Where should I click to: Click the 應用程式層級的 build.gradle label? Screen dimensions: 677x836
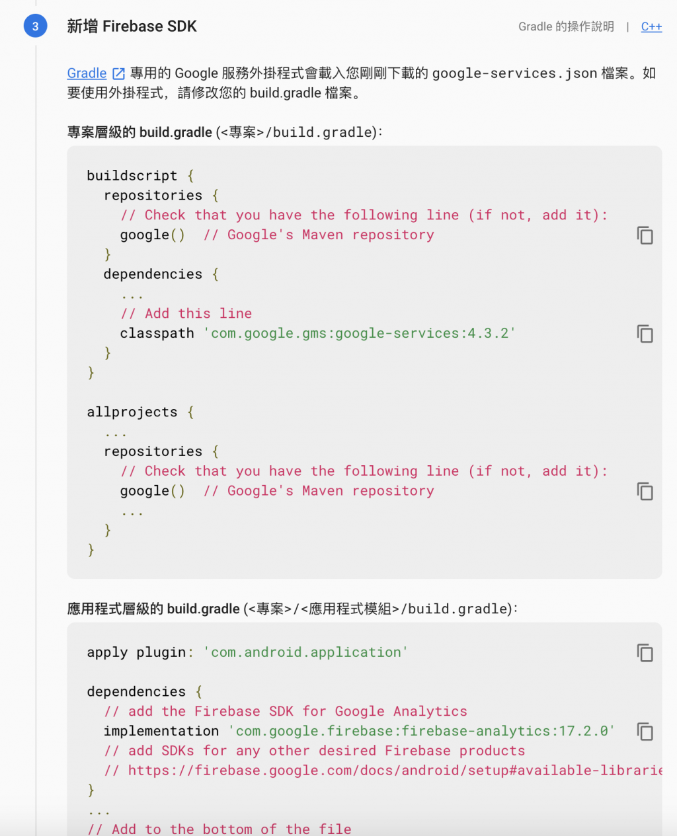tap(153, 609)
